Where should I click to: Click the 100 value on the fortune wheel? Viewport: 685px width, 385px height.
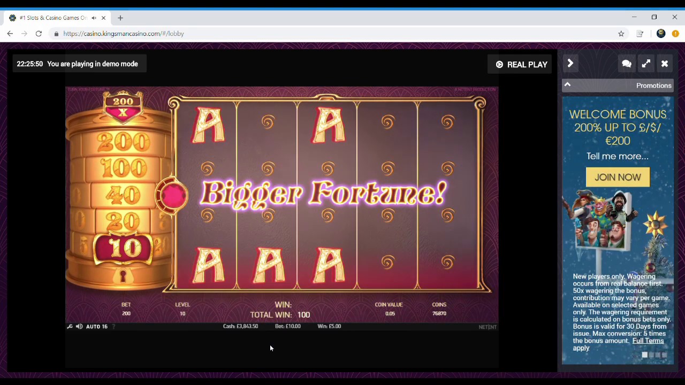pos(123,168)
